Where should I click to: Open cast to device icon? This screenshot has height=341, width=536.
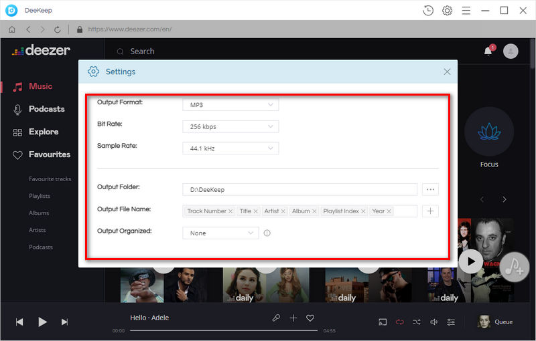[x=383, y=322]
